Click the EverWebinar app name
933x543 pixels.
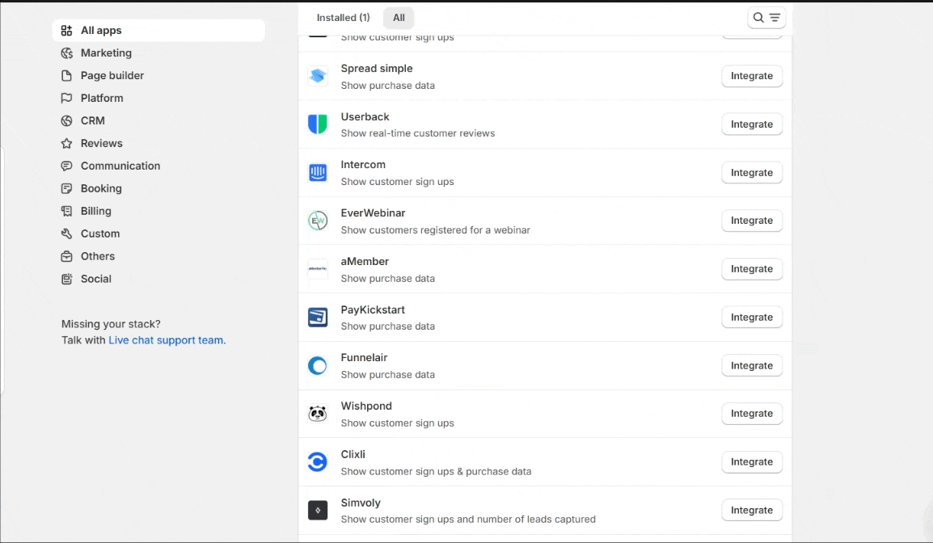pyautogui.click(x=373, y=213)
